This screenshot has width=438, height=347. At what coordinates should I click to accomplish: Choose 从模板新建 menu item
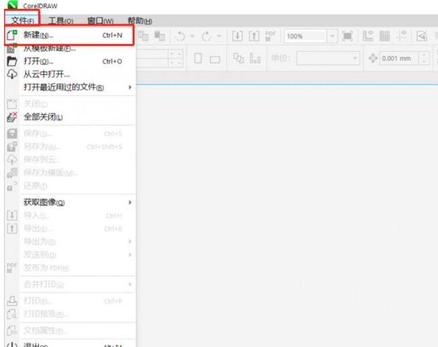pos(70,49)
